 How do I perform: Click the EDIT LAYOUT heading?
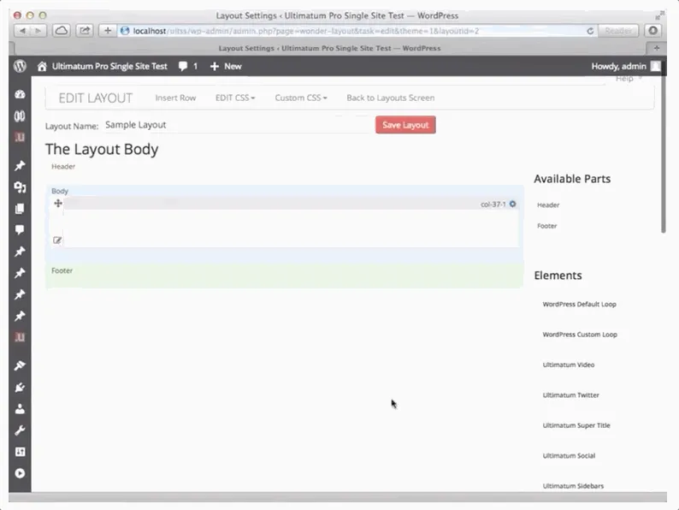pos(96,98)
